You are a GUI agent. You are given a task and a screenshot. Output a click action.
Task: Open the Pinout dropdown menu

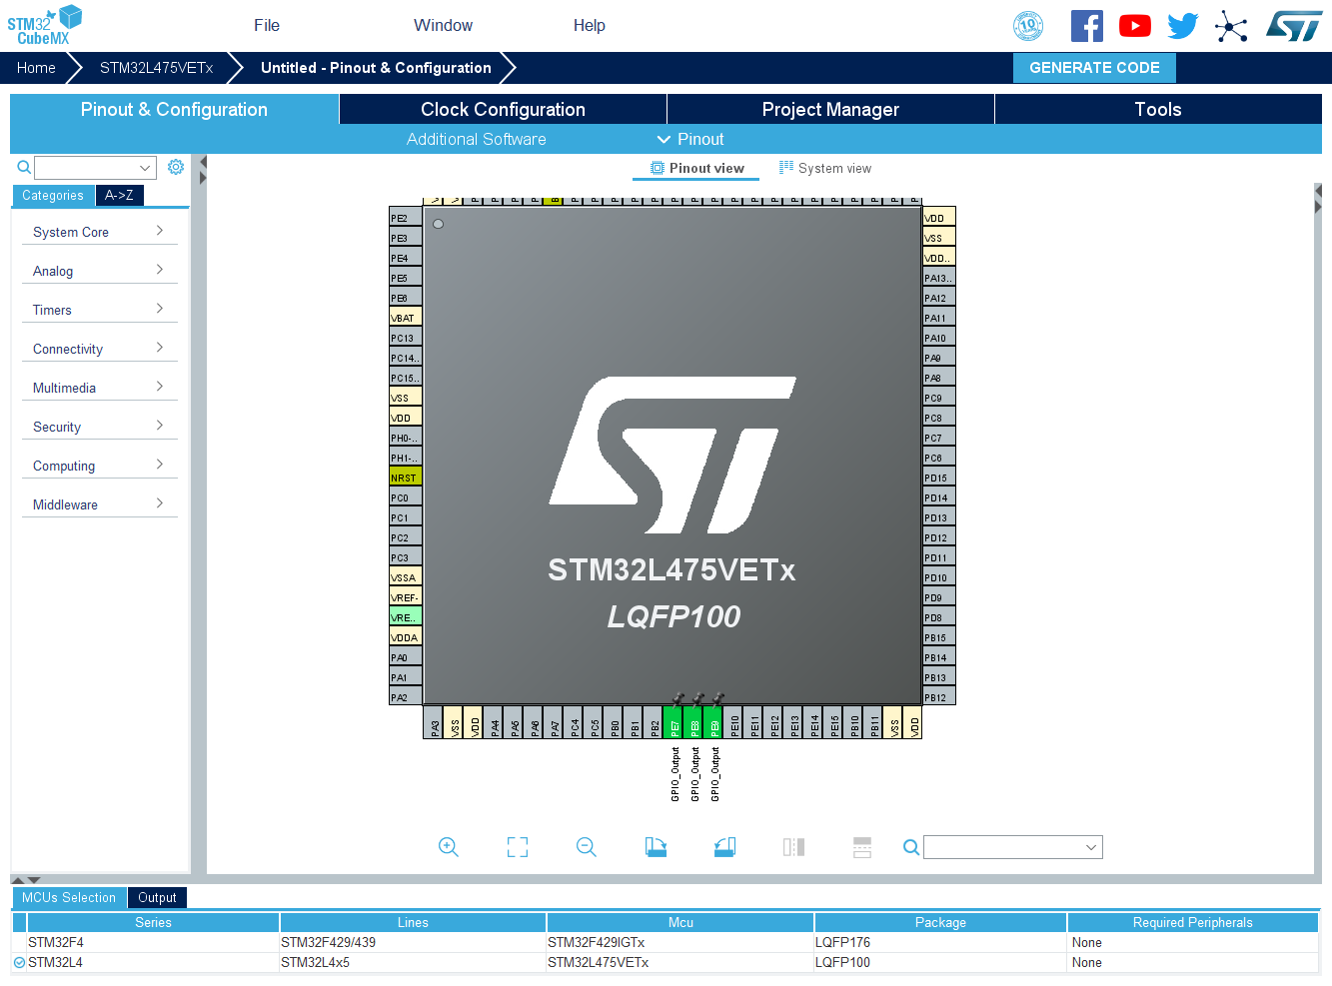pos(690,139)
